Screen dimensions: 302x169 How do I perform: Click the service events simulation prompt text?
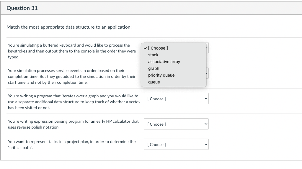coord(71,76)
